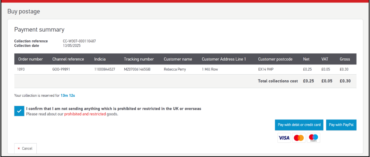
Task: Click collection reference CC-W307-000110487
Action: [79, 41]
